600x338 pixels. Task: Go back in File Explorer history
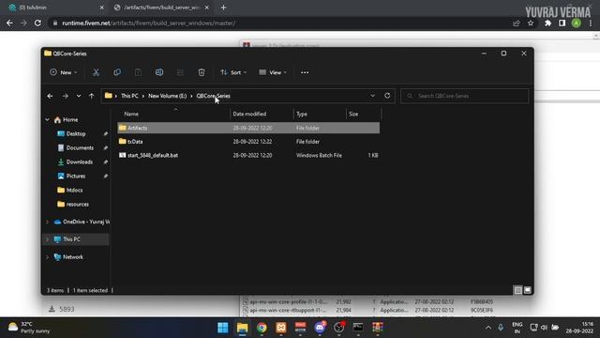coord(50,96)
